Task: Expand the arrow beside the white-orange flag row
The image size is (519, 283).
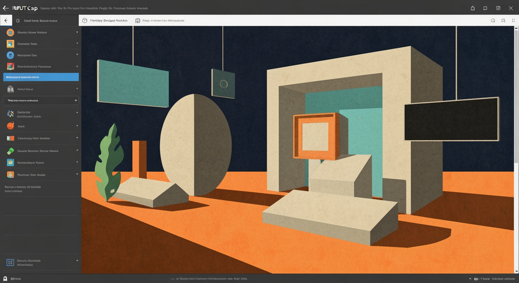Action: pos(77,138)
